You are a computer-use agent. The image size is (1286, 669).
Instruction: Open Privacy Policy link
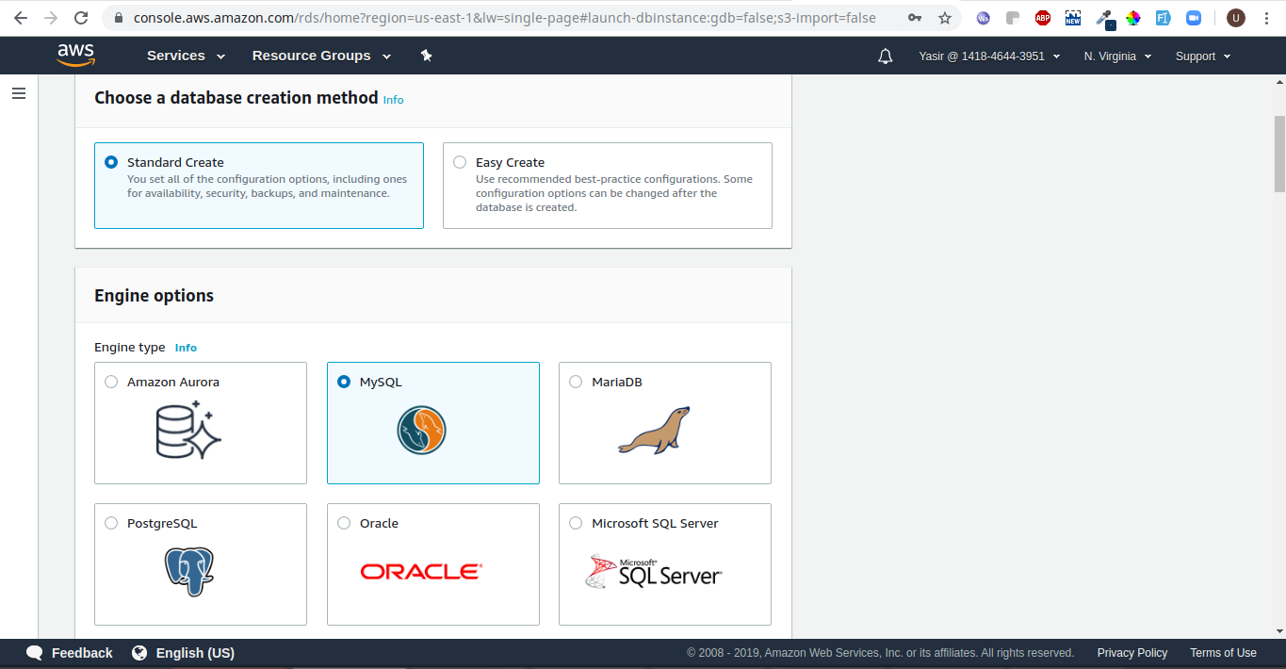point(1131,653)
